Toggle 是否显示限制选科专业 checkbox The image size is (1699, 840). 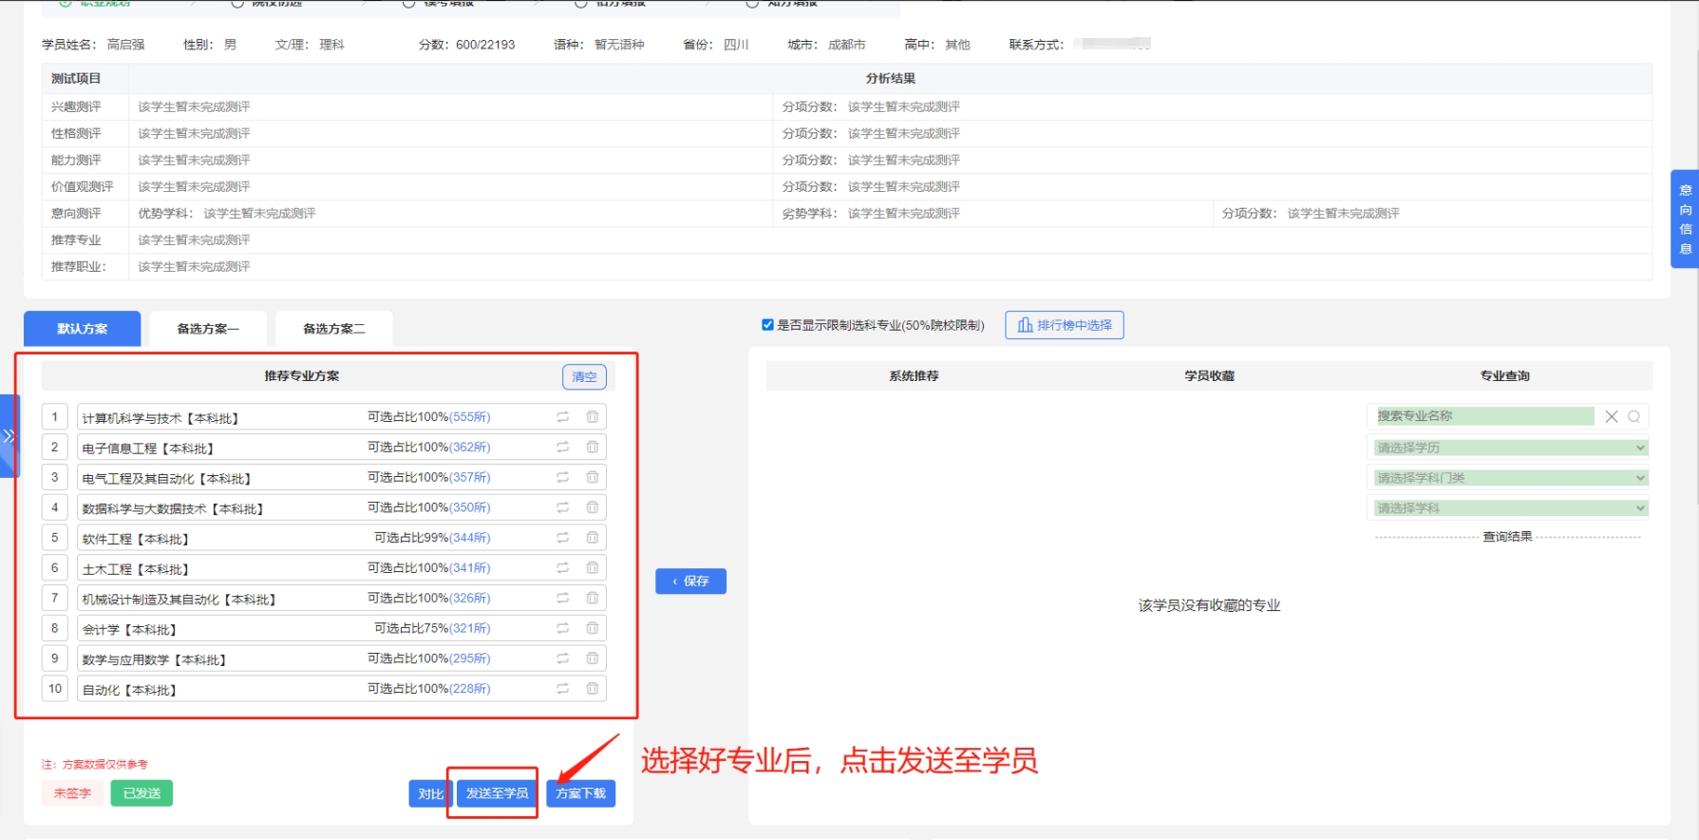tap(767, 325)
